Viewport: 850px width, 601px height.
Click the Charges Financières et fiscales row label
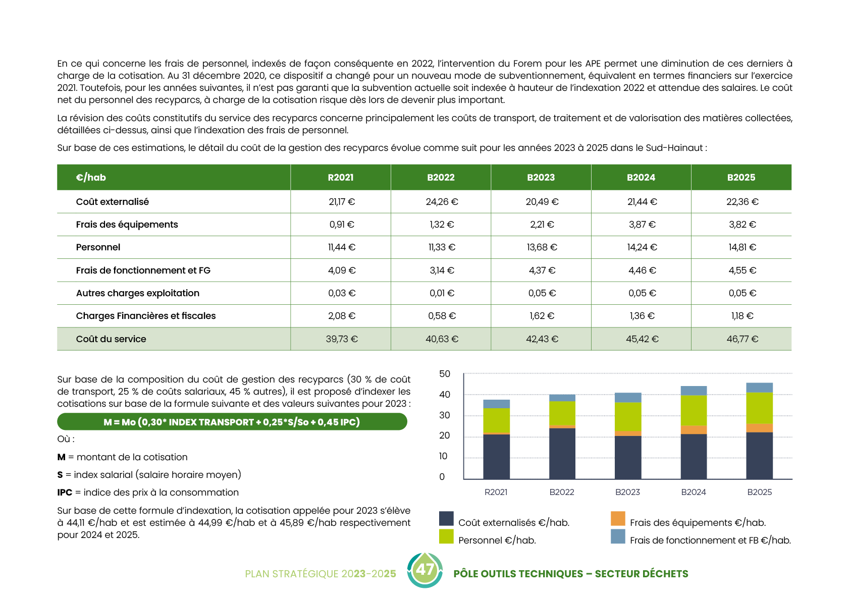[x=145, y=316]
